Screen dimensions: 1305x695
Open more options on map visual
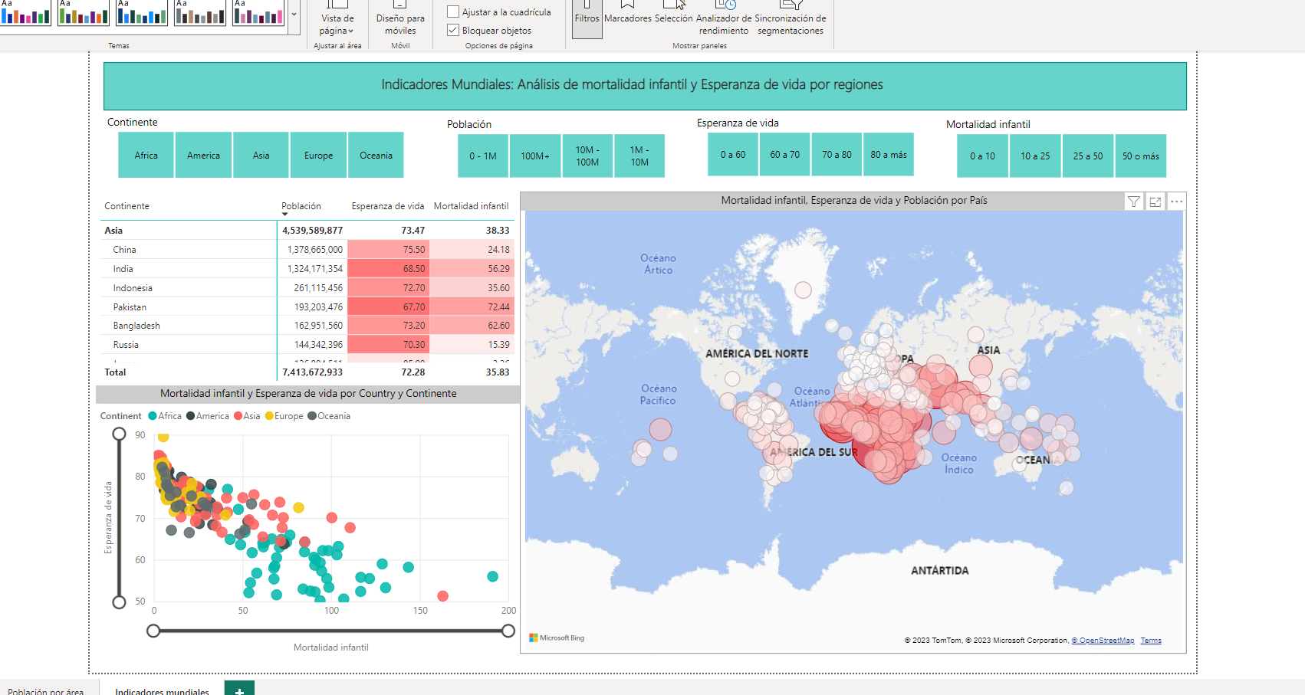pyautogui.click(x=1176, y=202)
